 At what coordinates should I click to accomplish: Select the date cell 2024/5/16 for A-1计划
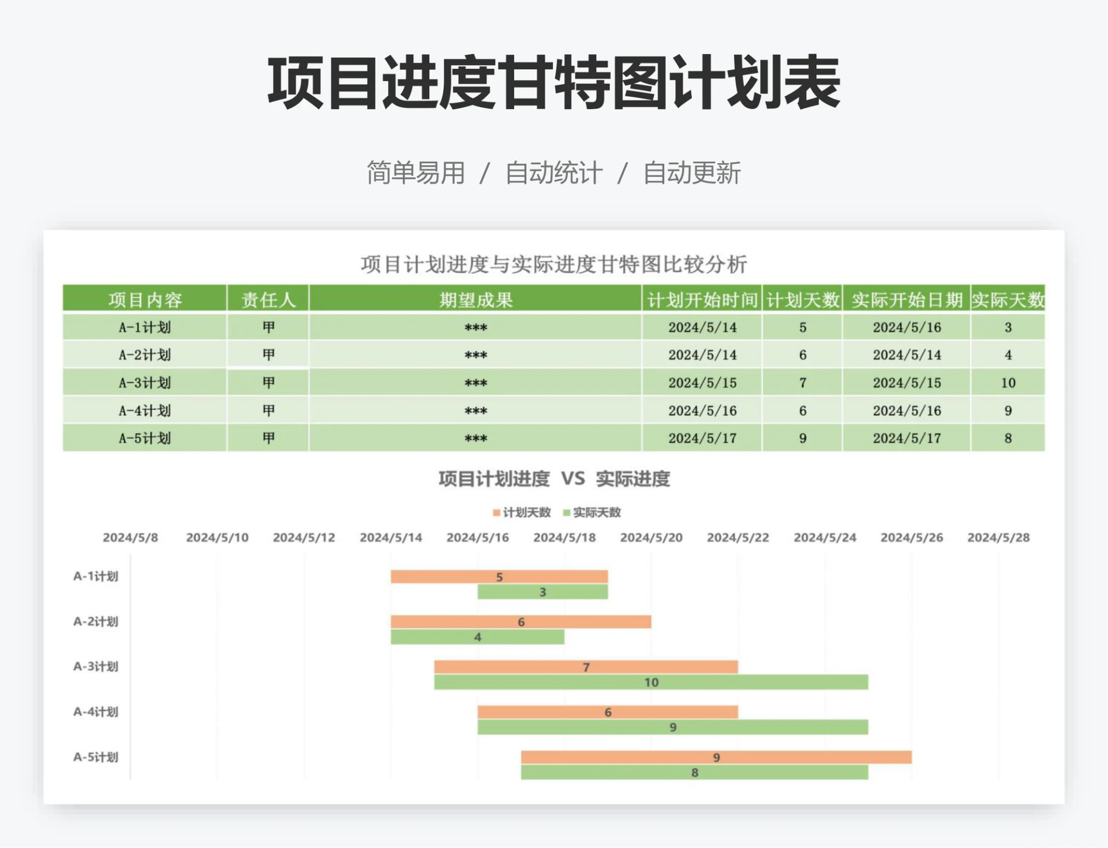pyautogui.click(x=907, y=327)
